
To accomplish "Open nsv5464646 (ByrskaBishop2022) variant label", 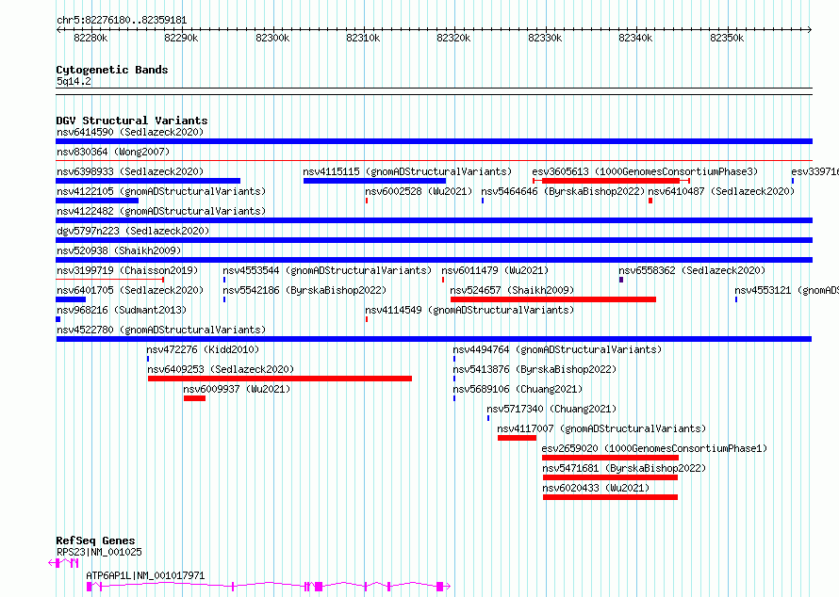I will (563, 191).
